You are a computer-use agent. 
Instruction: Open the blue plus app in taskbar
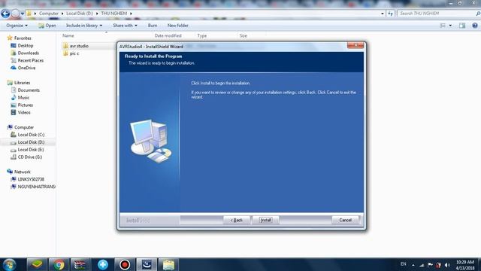tap(103, 264)
